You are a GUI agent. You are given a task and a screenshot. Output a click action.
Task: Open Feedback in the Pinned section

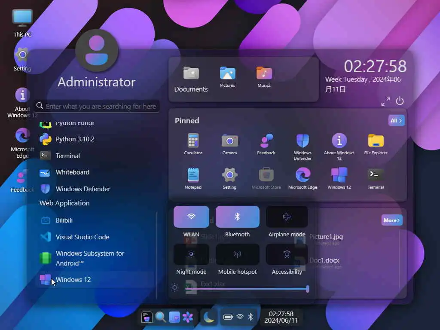pos(266,144)
